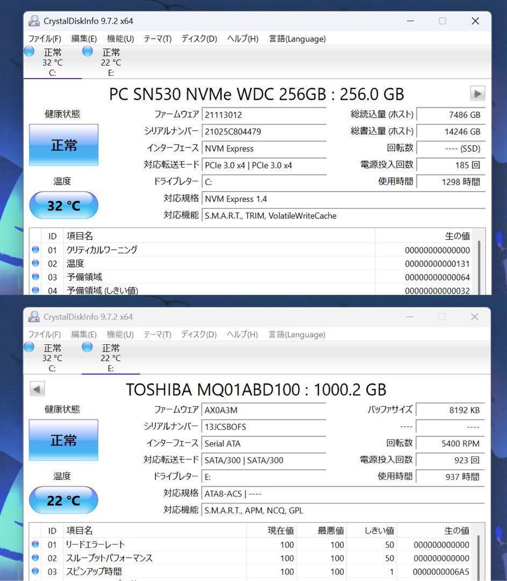Click the 正常 badge in the Toshiba window

click(x=63, y=440)
